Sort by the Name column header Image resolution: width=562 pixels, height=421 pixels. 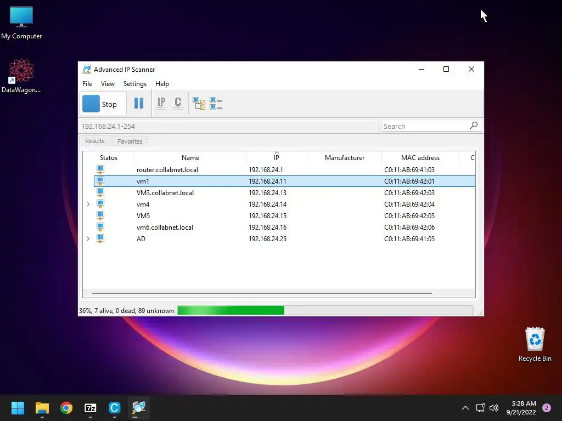point(190,158)
